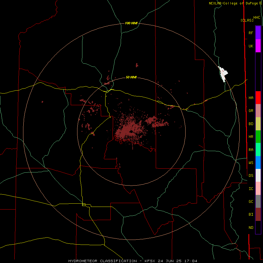This screenshot has width=263, height=263.
Task: Click the BD legend label
Action: point(251,124)
